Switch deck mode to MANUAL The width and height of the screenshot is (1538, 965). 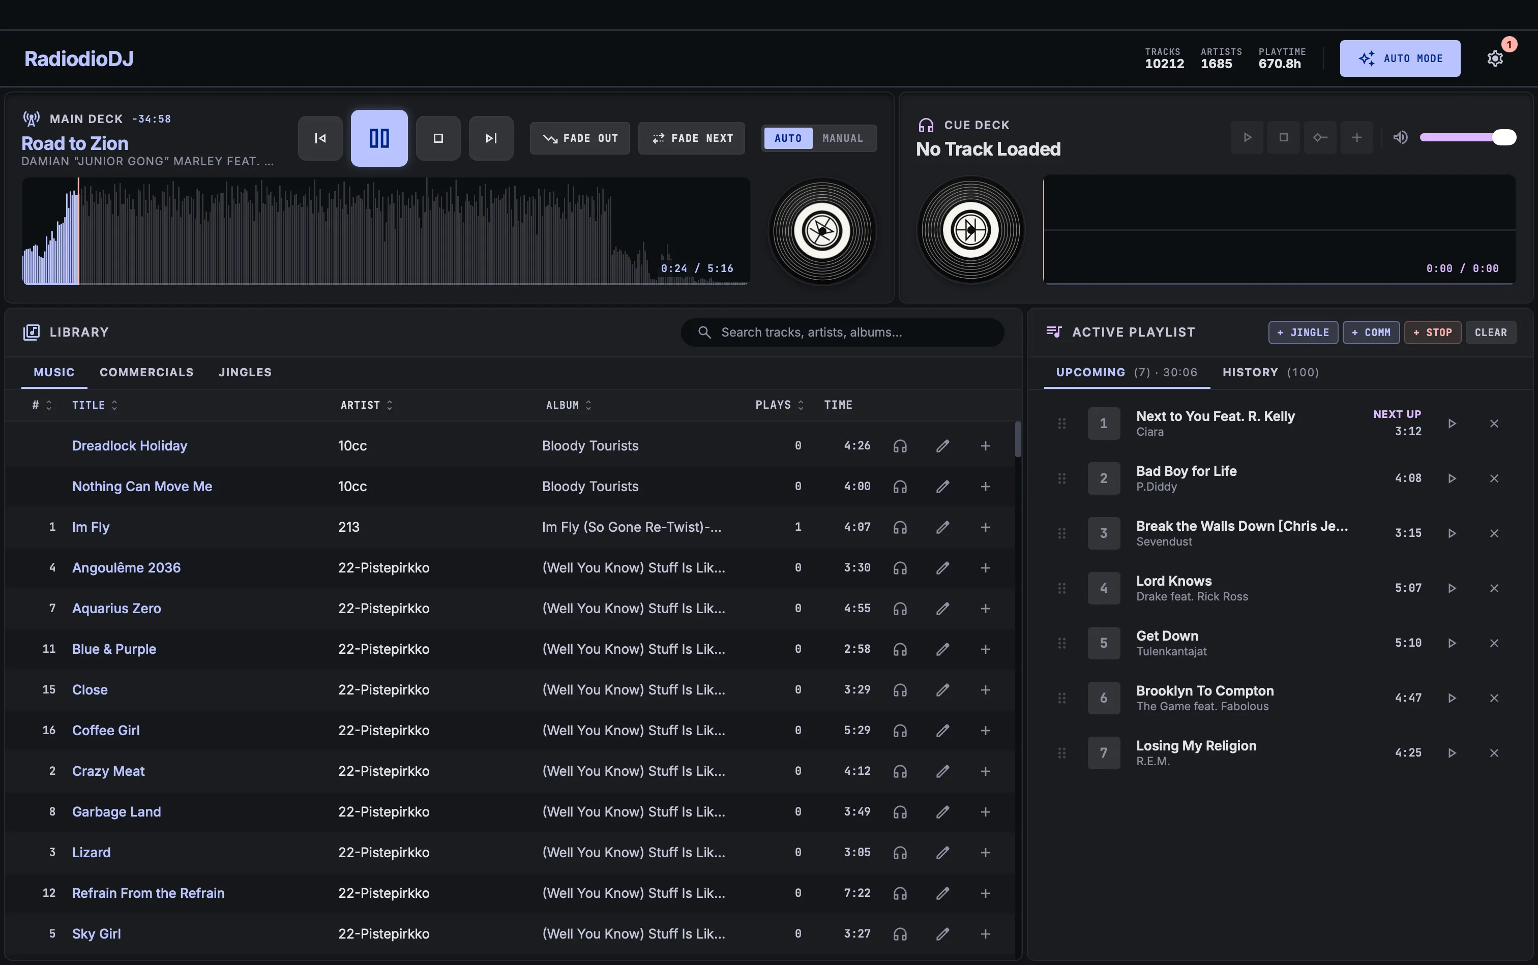pyautogui.click(x=843, y=138)
